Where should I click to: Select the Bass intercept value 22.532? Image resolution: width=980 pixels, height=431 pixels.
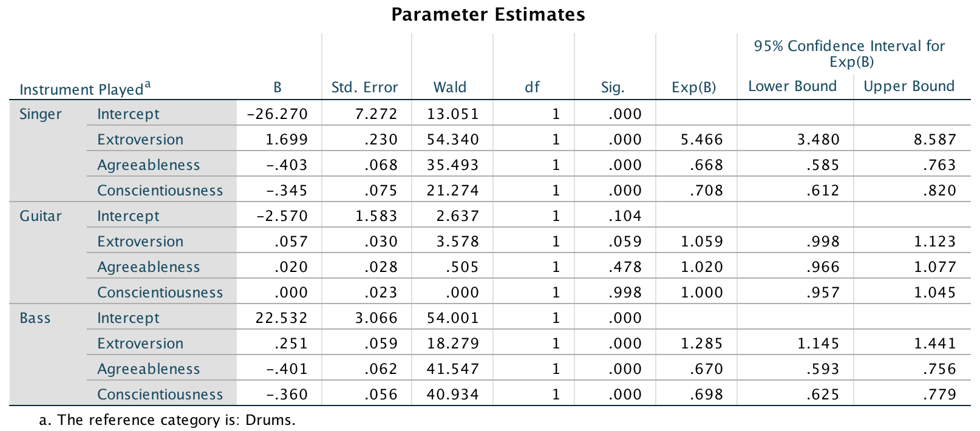click(x=281, y=318)
